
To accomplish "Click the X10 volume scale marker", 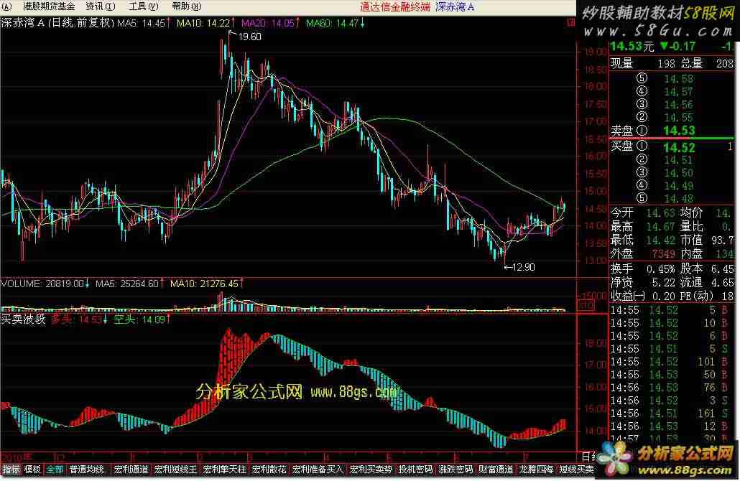I will [x=586, y=306].
